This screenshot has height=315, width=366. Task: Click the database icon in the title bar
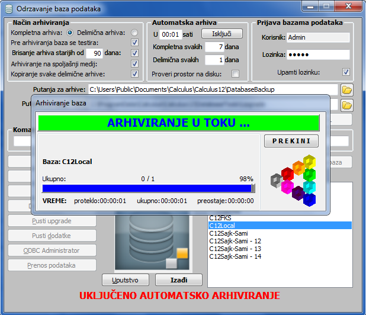(9, 9)
